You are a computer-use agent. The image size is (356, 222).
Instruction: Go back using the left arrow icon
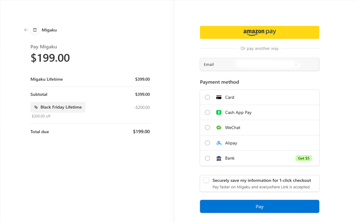(x=26, y=30)
